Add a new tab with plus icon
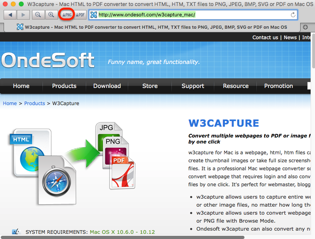Screen dimensions: 315x239 [305, 27]
